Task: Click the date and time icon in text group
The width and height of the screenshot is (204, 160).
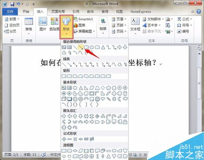Action: [x=168, y=25]
